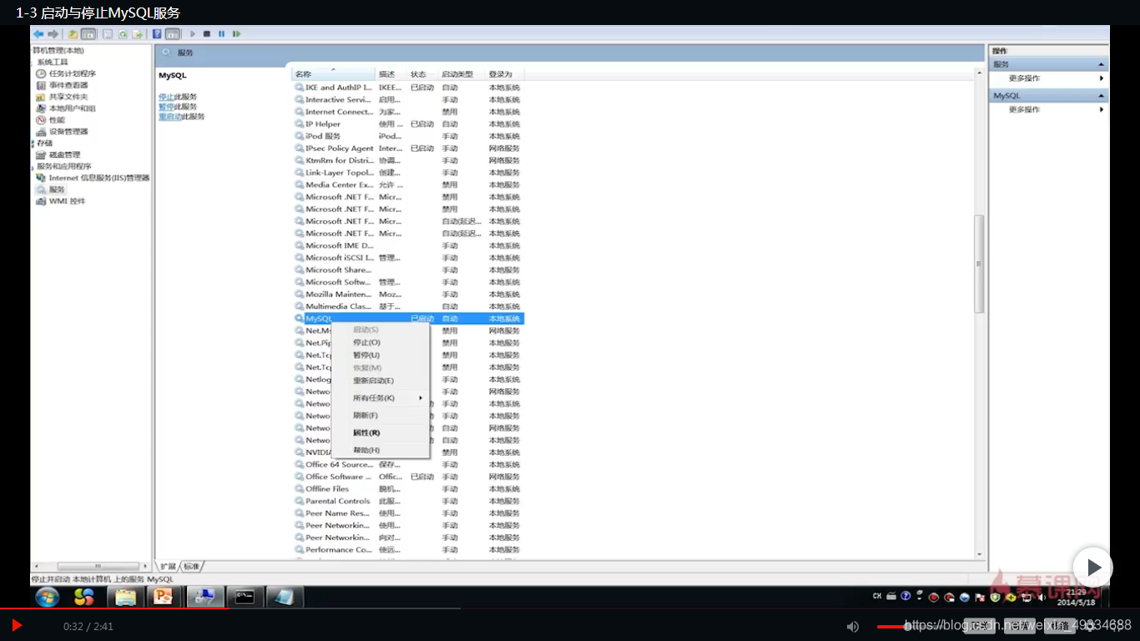Image resolution: width=1140 pixels, height=641 pixels.
Task: Choose 帮助(H) from the context menu
Action: click(381, 451)
